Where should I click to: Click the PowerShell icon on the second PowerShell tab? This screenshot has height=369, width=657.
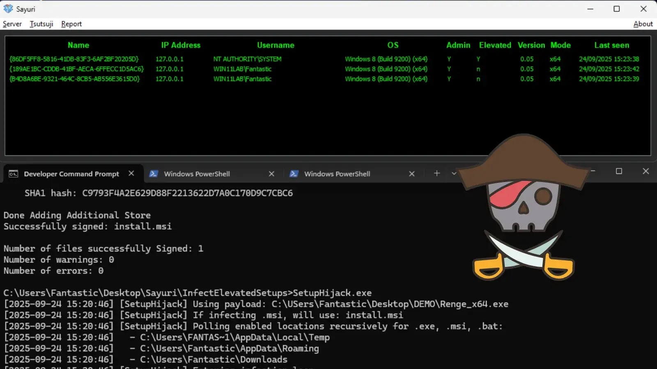point(294,173)
